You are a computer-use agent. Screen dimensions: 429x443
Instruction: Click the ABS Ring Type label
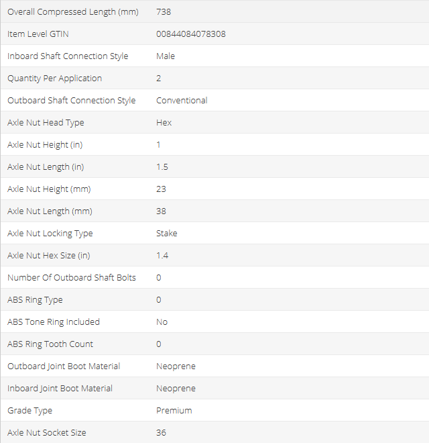(35, 299)
